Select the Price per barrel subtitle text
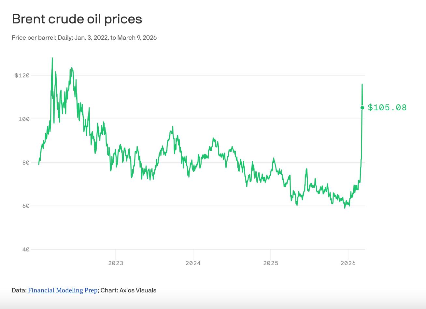Viewport: 426px width, 309px height. click(x=84, y=38)
